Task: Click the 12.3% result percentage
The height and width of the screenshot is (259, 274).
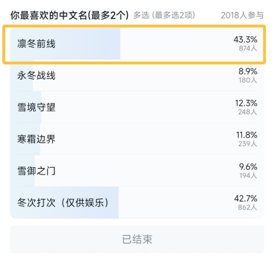Action: click(246, 103)
